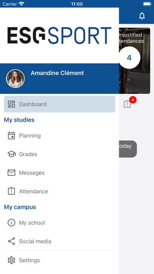
Task: Tap the unjustified attendances count circle
Action: (129, 57)
